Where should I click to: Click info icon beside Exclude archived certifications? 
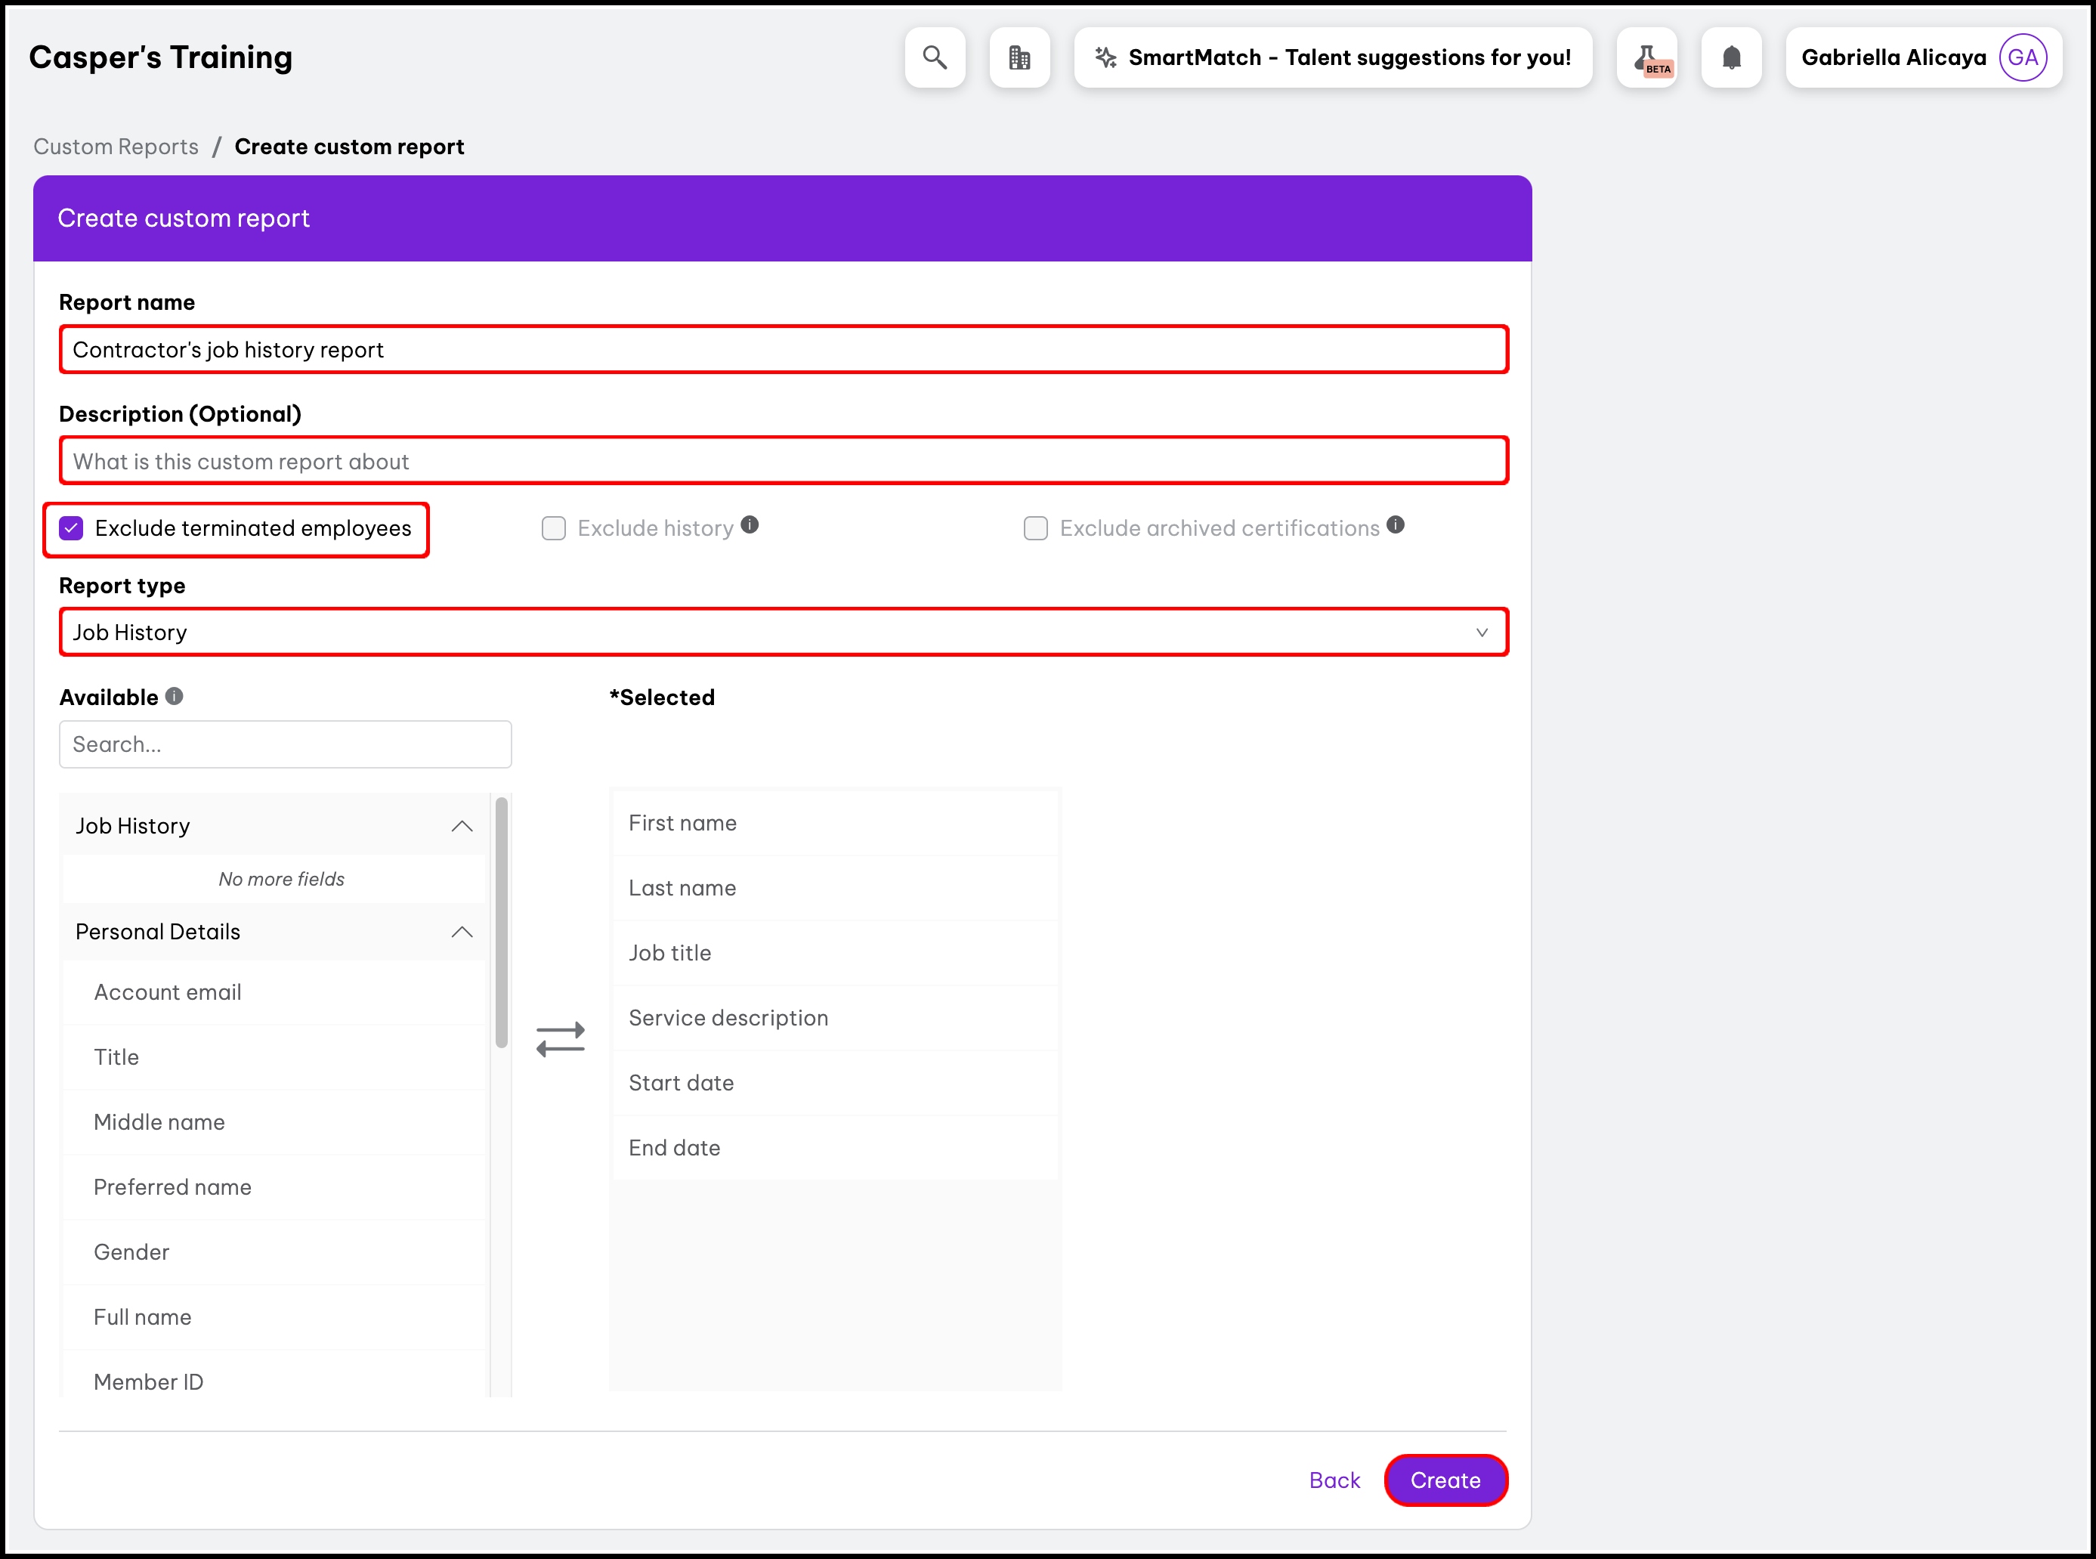1396,524
